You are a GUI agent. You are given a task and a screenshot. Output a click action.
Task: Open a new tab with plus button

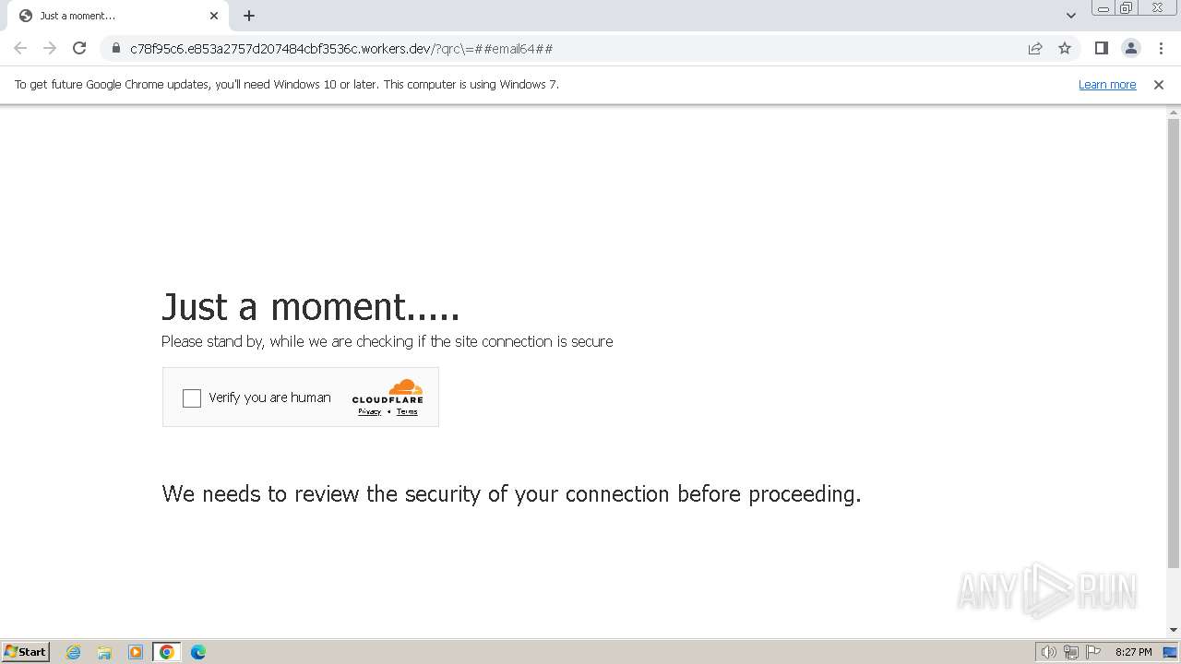coord(249,16)
